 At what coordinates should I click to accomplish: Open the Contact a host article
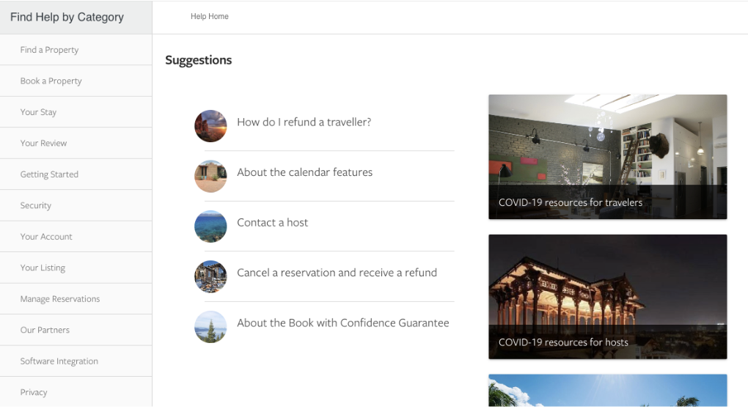272,223
